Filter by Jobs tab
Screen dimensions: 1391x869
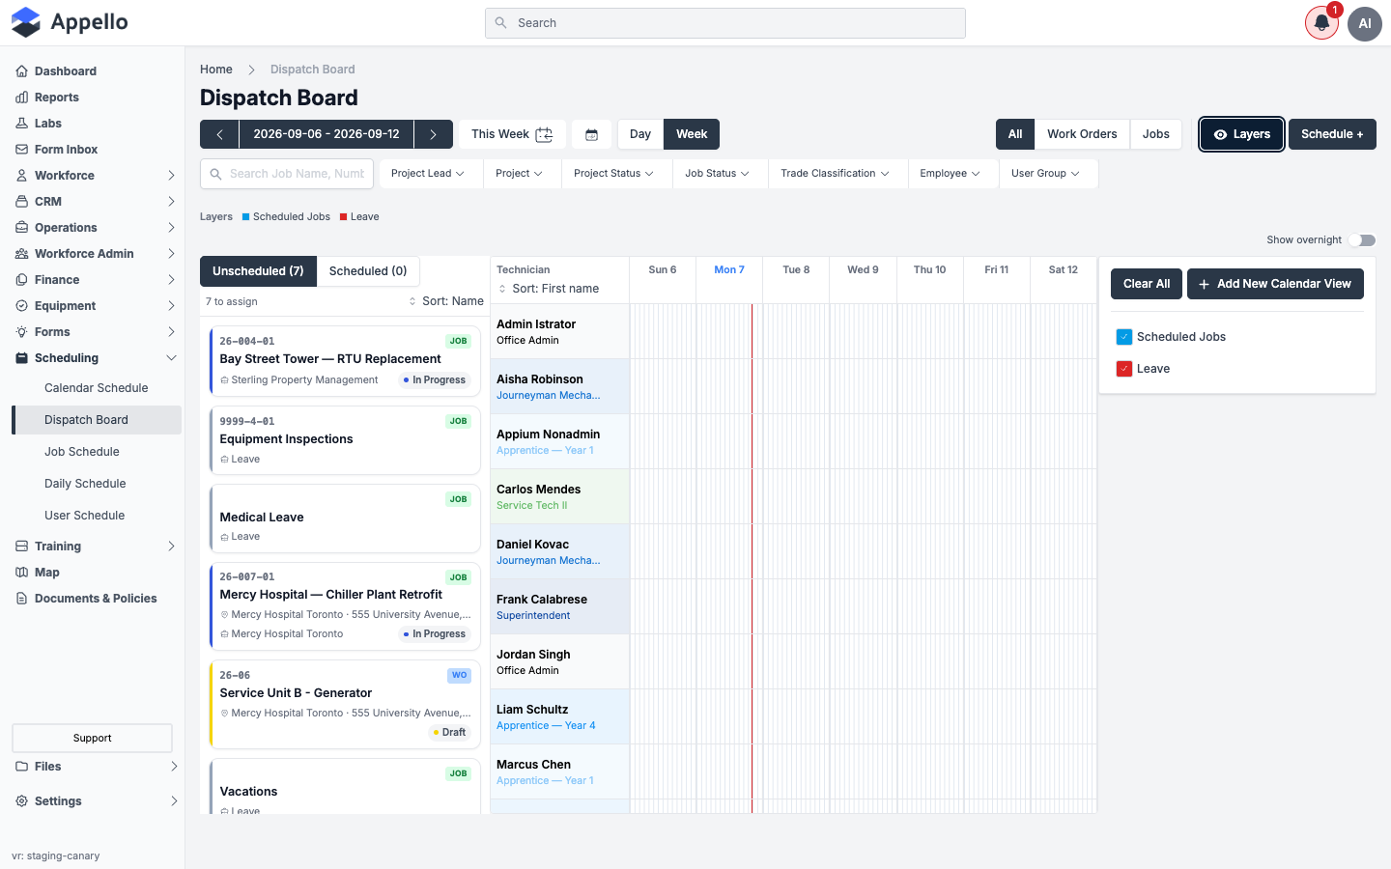click(1155, 134)
